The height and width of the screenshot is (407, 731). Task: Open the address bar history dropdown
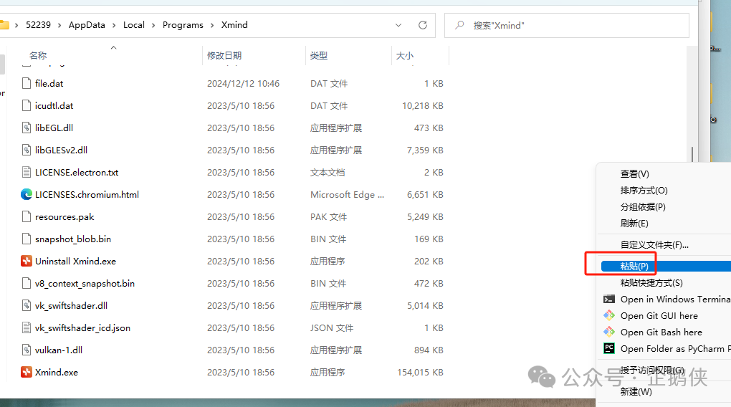click(398, 25)
